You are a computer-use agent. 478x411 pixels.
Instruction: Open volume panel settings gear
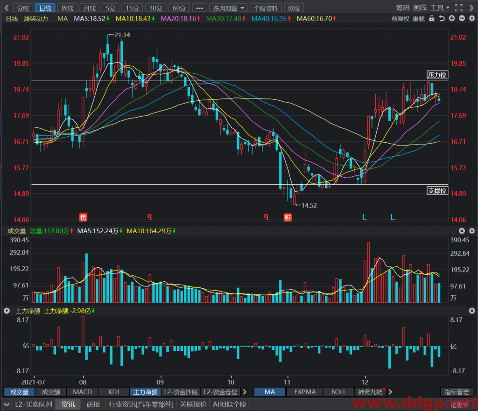472,231
